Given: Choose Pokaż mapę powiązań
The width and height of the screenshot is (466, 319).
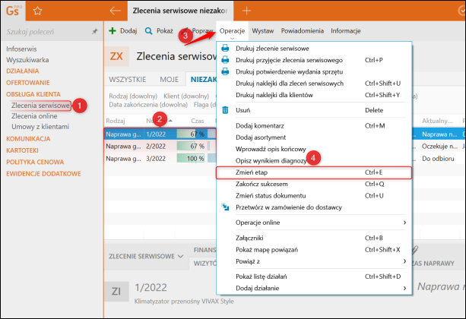Looking at the screenshot, I should click(314, 250).
